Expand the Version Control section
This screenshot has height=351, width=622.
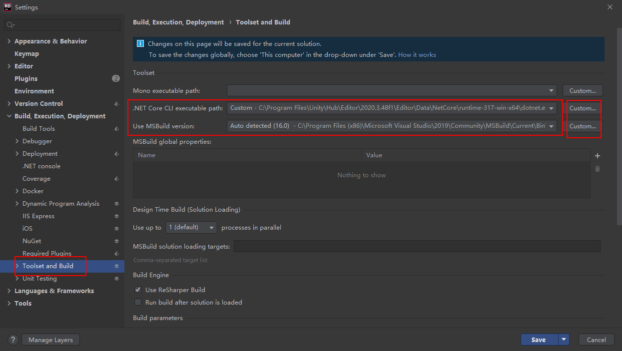point(9,104)
